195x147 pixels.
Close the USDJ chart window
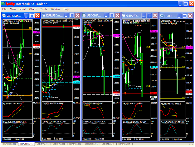[190, 16]
